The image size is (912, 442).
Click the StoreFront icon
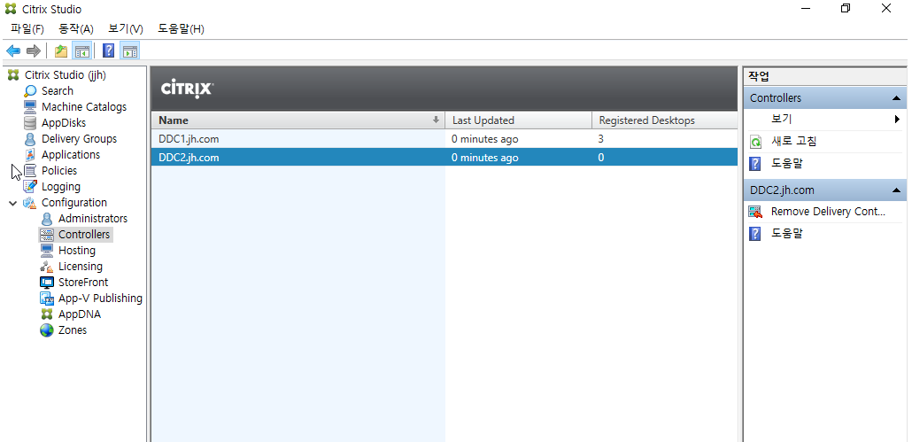pos(47,282)
